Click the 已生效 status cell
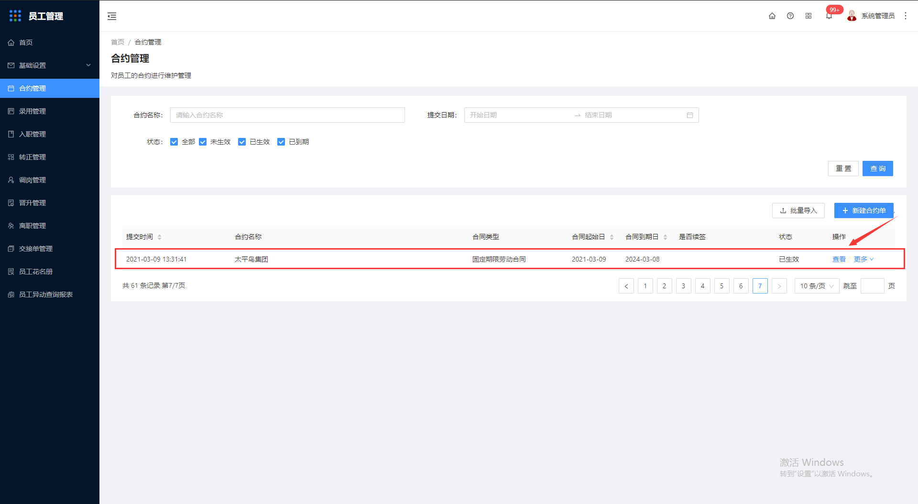The width and height of the screenshot is (918, 504). point(789,259)
